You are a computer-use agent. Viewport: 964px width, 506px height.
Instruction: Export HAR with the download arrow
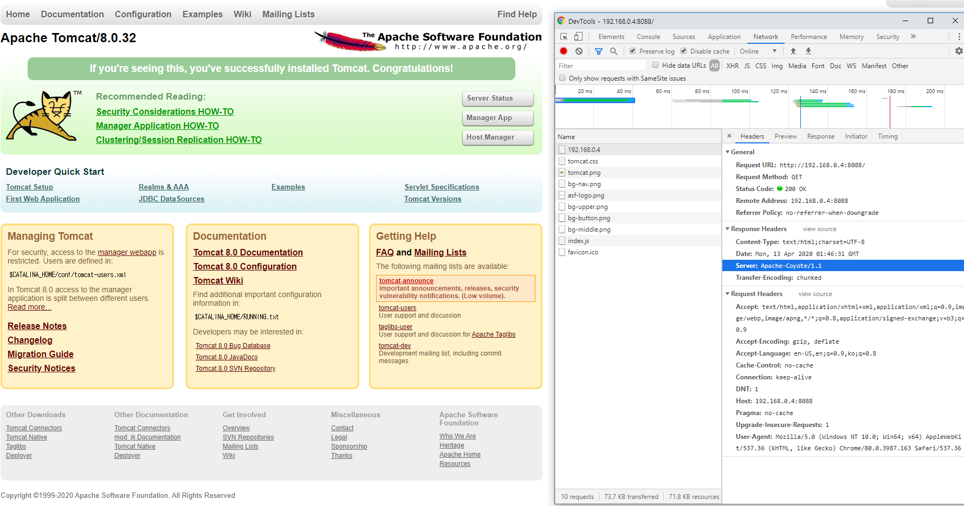pyautogui.click(x=808, y=51)
